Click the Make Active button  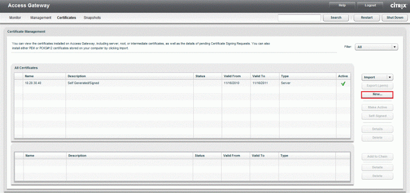pyautogui.click(x=377, y=107)
